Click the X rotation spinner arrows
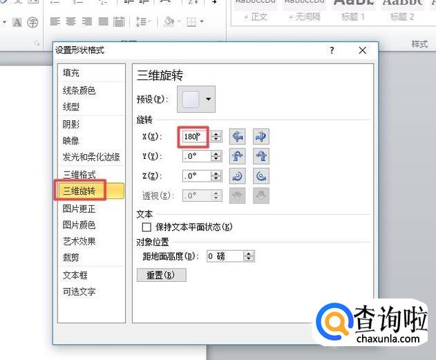Viewport: 436px width, 360px height. coord(216,137)
